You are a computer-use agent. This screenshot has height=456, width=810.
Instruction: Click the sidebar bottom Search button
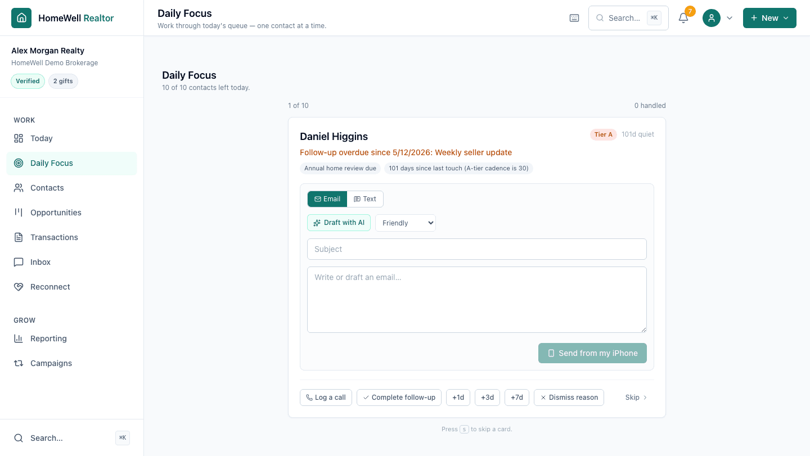(71, 438)
